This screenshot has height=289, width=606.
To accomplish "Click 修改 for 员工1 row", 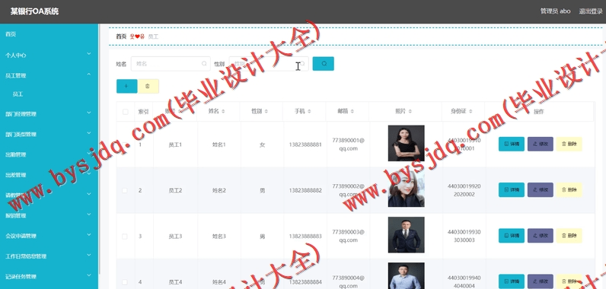I will pyautogui.click(x=541, y=144).
